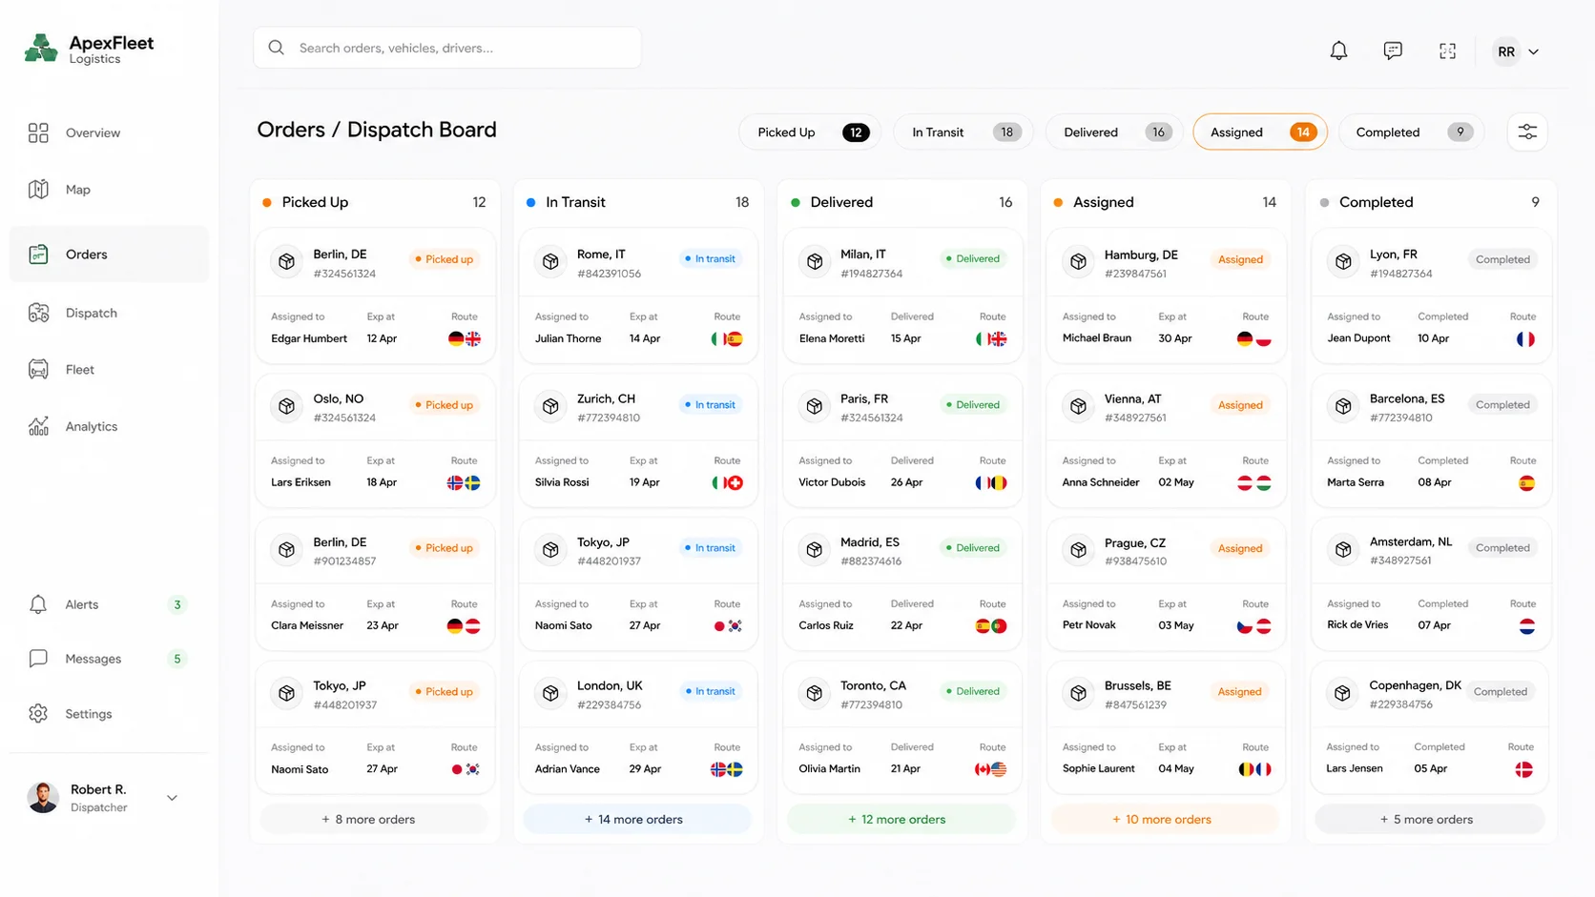Click the Dispatch truck icon

(x=38, y=313)
